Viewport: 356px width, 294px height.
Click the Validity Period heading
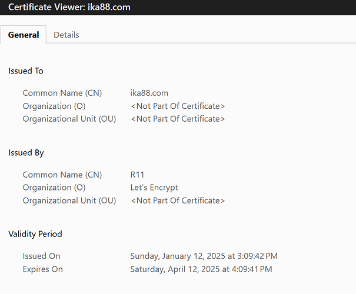pyautogui.click(x=35, y=233)
